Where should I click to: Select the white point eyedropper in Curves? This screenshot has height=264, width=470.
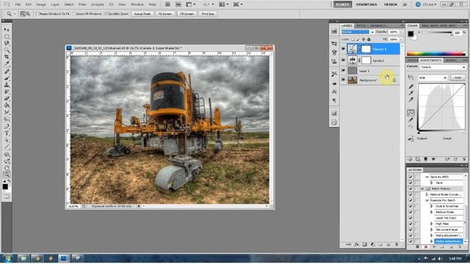click(411, 99)
